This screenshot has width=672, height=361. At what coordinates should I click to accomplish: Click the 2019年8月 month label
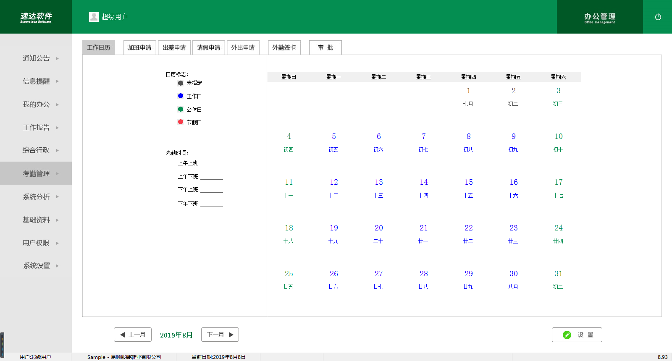click(x=176, y=335)
